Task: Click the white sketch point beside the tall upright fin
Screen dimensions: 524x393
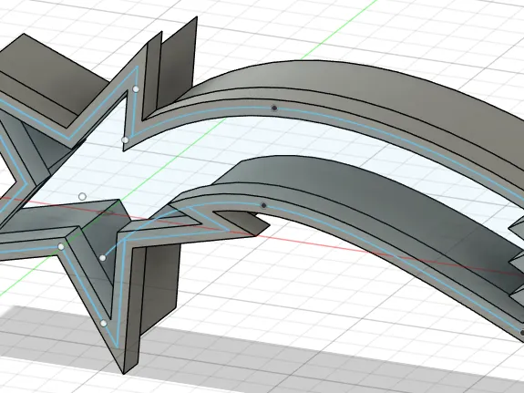Action: tap(136, 89)
